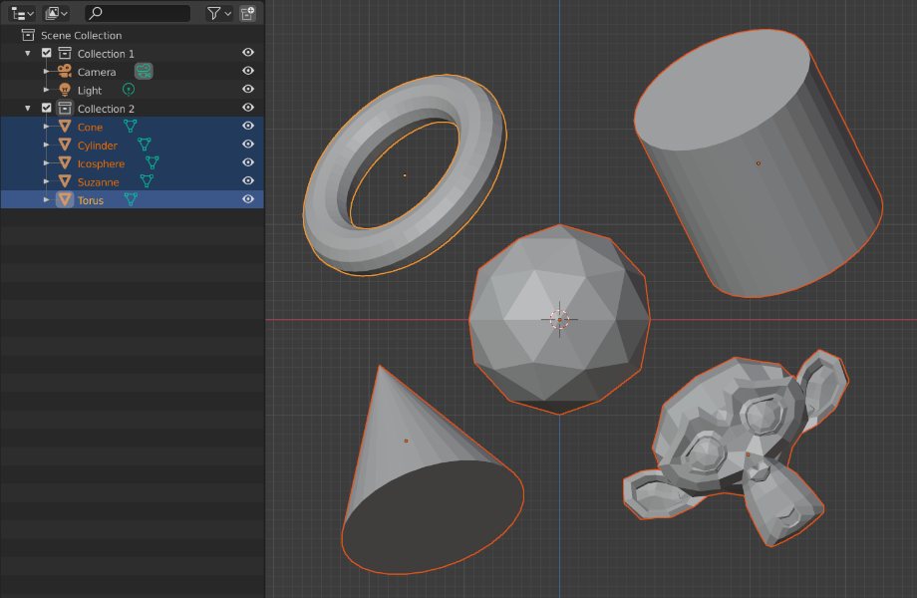
Task: Select the Scene Collection row
Action: [x=81, y=35]
